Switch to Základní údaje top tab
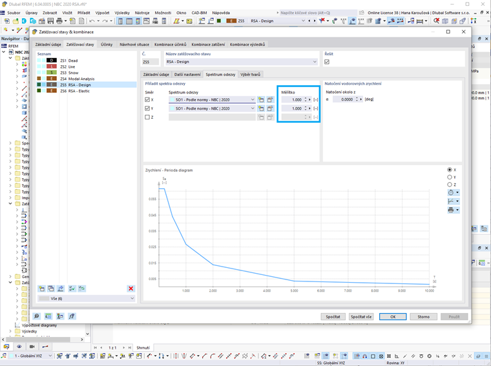This screenshot has height=366, width=491. click(x=48, y=45)
